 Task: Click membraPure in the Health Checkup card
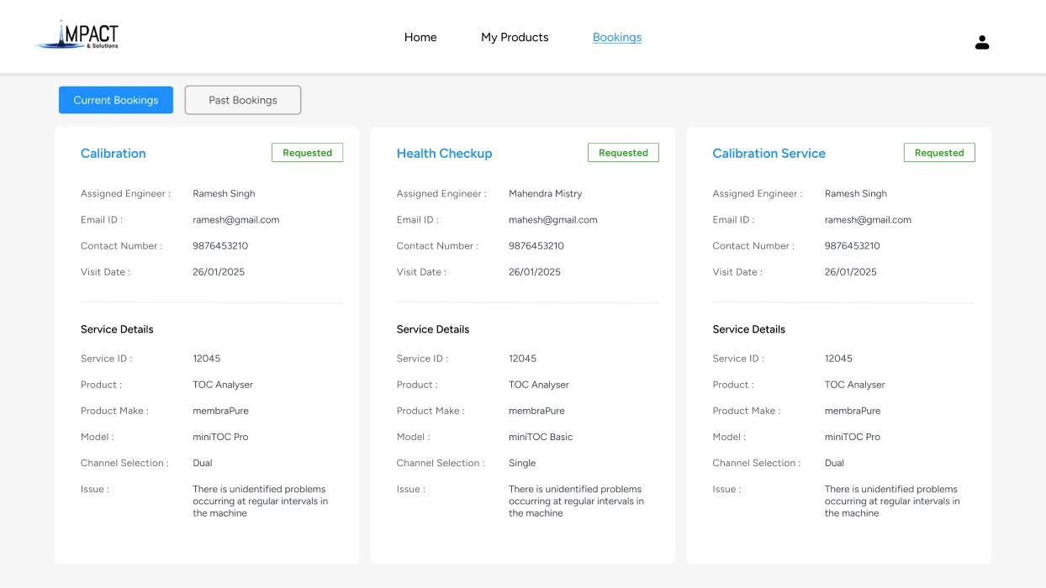pos(536,411)
